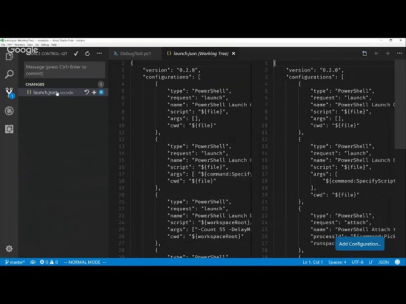Open the View menu
The height and width of the screenshot is (304, 406).
[x=30, y=45]
